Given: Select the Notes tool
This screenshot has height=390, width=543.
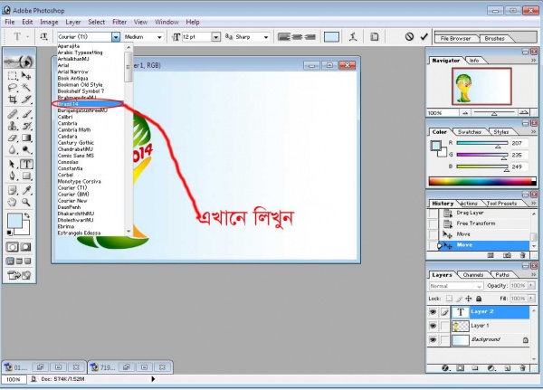Looking at the screenshot, I should [13, 190].
